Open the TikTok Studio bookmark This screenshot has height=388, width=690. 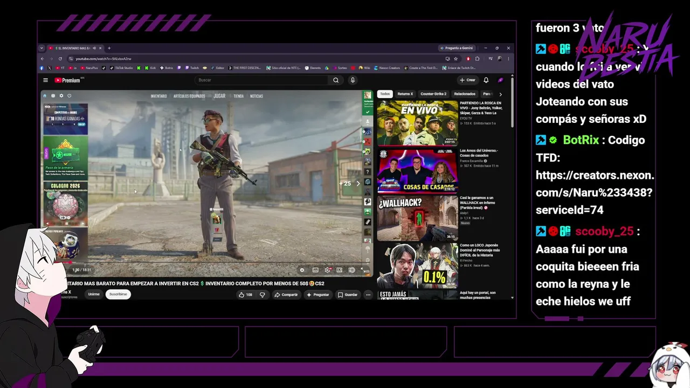coord(121,68)
